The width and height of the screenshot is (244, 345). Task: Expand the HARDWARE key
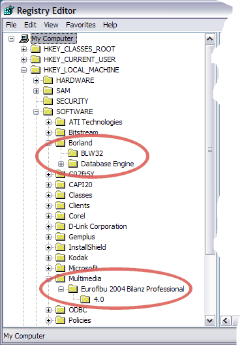point(37,80)
